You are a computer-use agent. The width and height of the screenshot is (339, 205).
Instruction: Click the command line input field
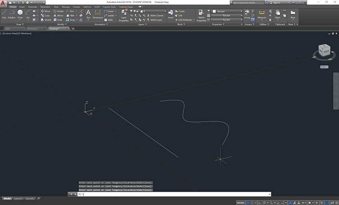pos(174,194)
